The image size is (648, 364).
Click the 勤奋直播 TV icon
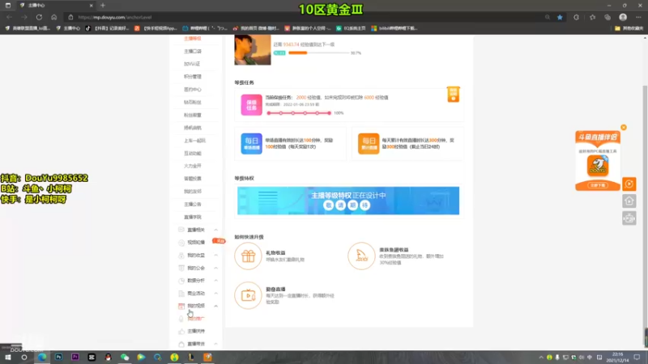[248, 295]
